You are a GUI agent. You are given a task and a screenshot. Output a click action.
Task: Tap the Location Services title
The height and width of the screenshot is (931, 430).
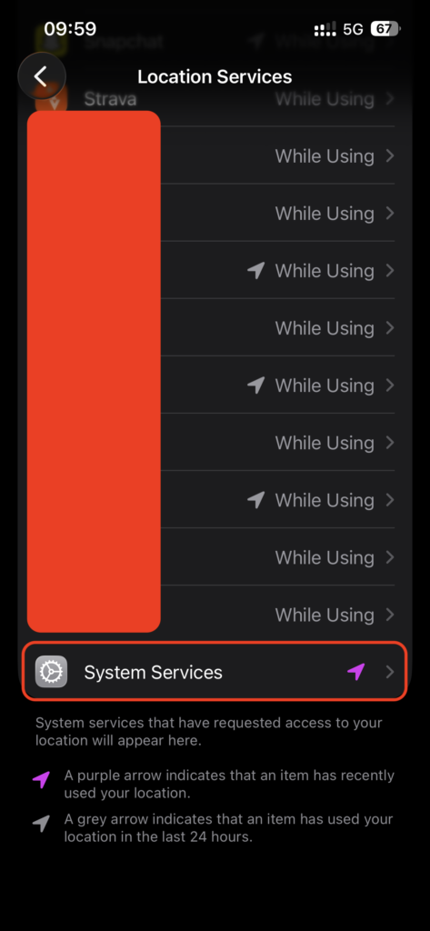(215, 76)
